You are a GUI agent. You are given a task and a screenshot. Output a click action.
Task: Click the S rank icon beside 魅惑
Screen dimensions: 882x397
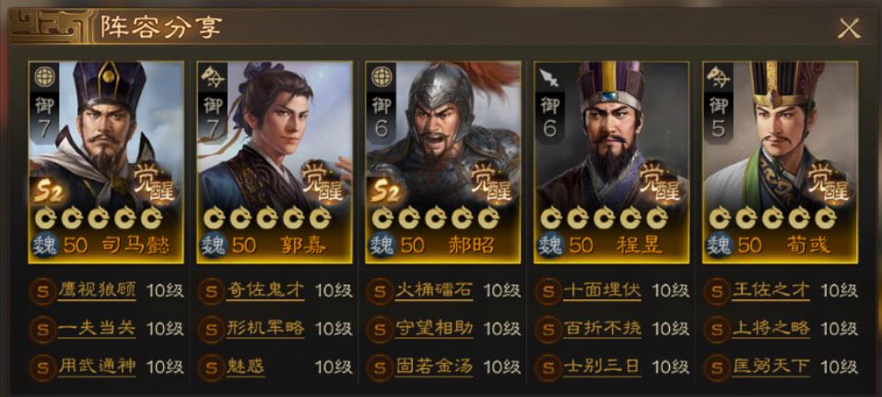click(211, 368)
